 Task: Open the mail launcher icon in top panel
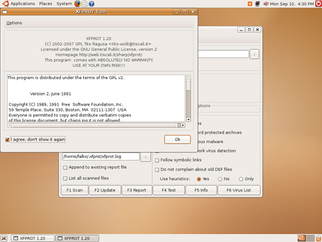click(x=84, y=4)
